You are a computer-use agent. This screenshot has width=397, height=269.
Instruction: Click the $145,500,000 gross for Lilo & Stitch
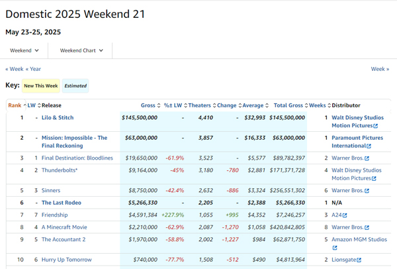click(x=140, y=118)
